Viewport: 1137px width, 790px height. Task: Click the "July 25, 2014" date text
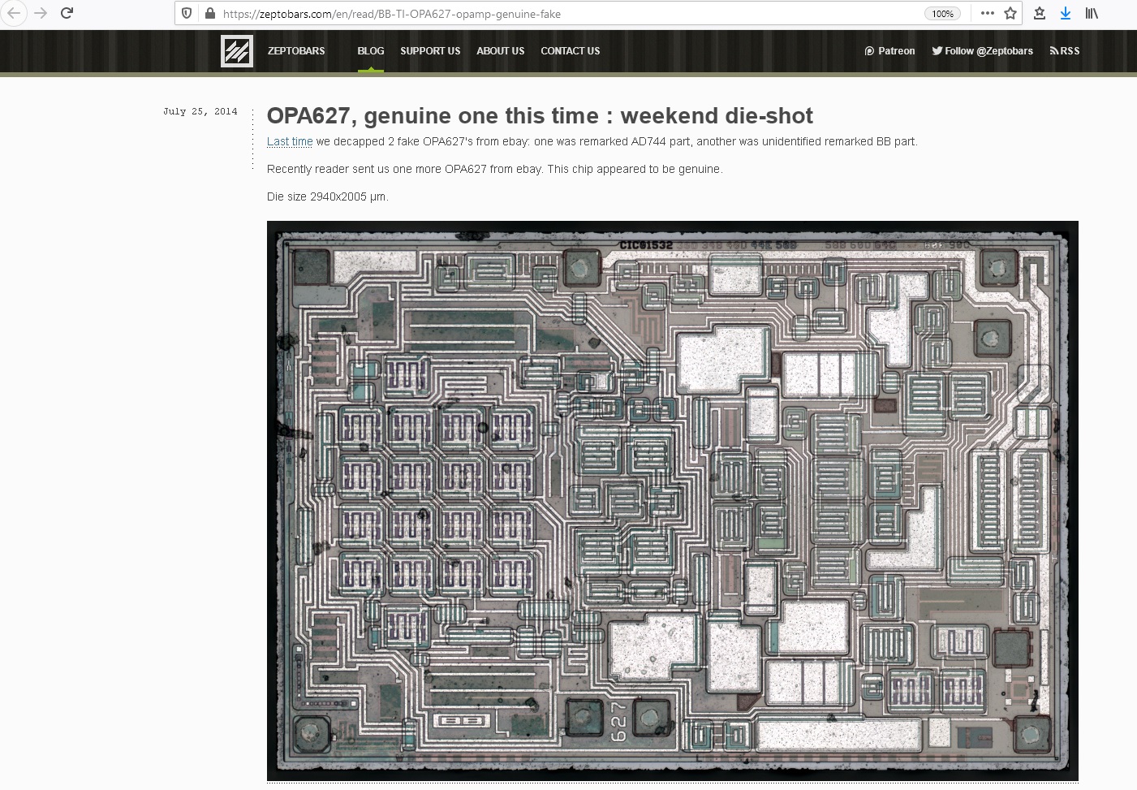pyautogui.click(x=200, y=111)
